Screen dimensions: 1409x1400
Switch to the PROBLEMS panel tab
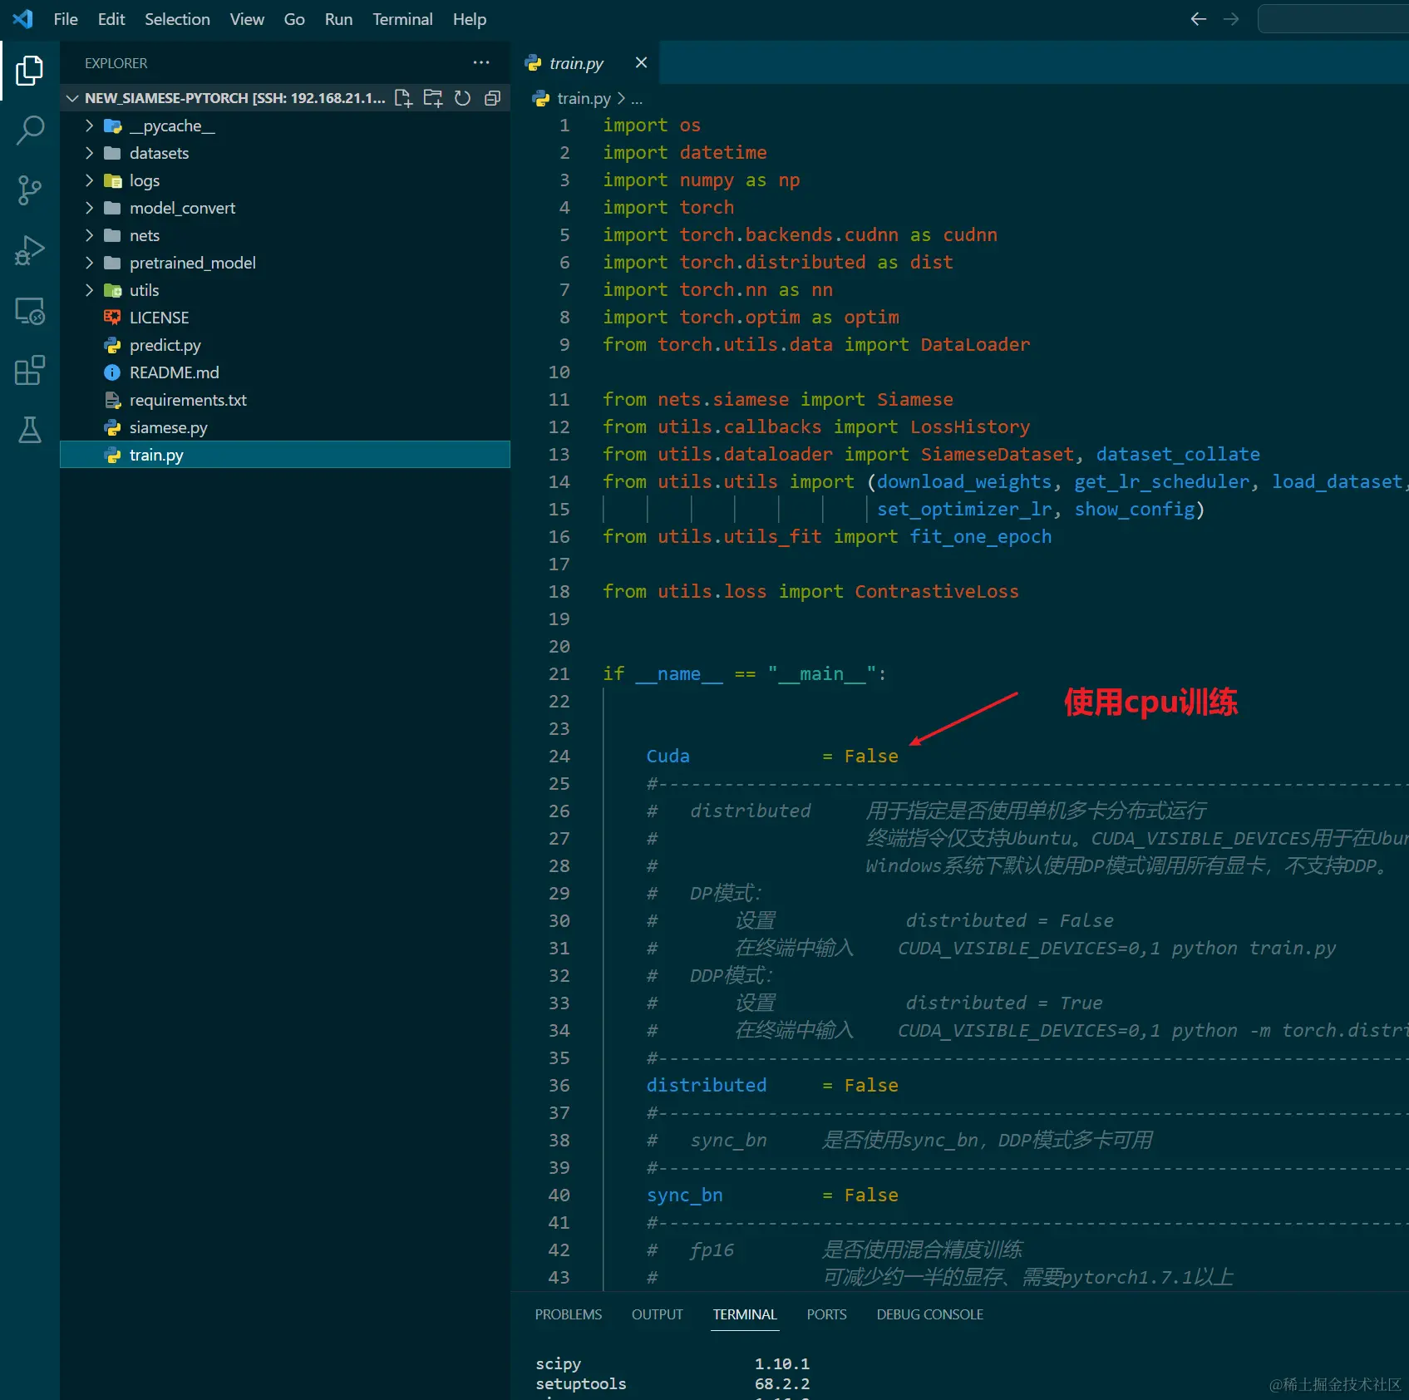(569, 1314)
